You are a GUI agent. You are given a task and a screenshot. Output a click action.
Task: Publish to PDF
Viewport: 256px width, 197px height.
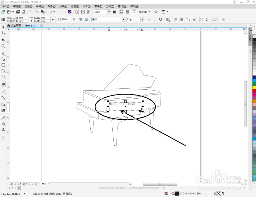click(x=89, y=12)
